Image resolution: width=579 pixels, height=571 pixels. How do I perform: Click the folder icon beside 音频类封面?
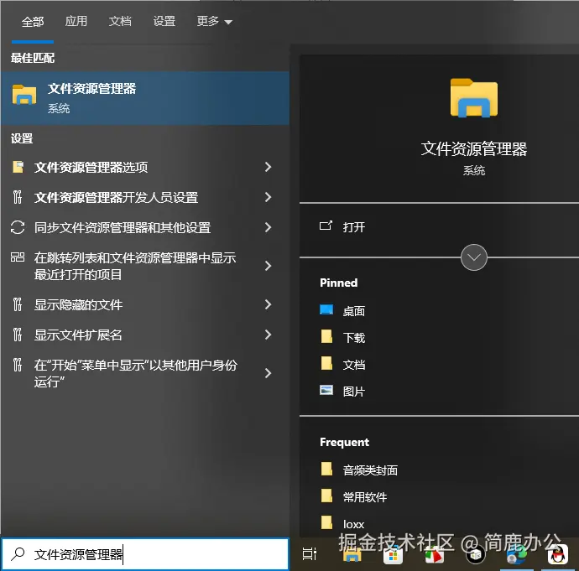326,469
